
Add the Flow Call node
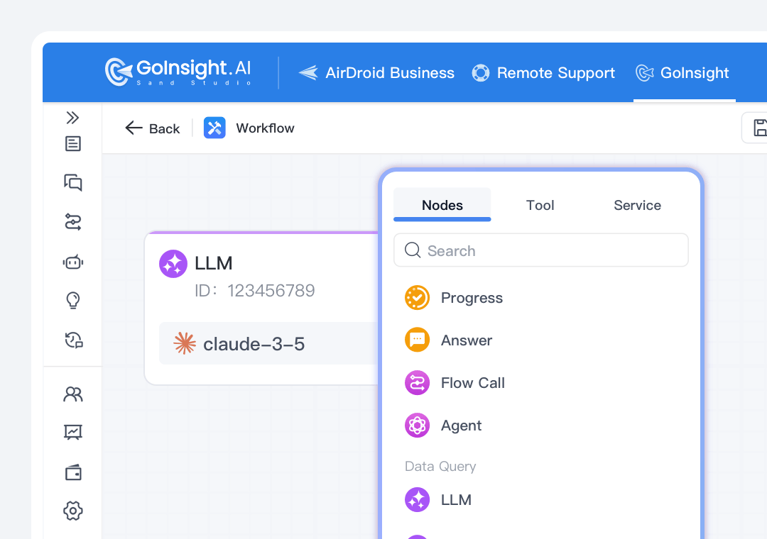tap(472, 383)
